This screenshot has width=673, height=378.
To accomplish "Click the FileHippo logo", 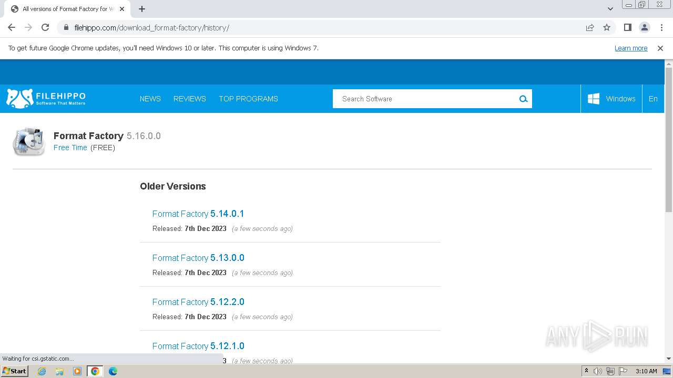I will (x=46, y=98).
